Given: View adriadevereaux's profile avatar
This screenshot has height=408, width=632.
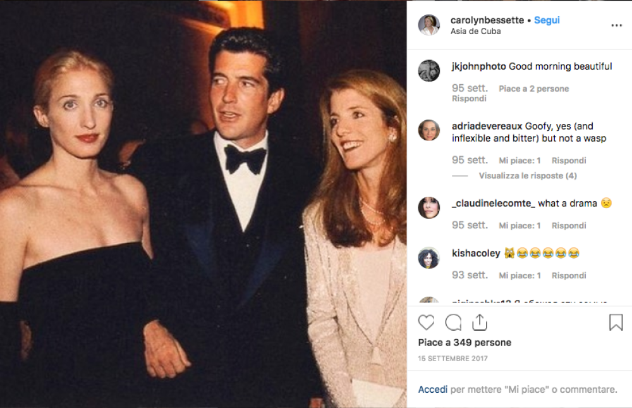Looking at the screenshot, I should point(429,131).
